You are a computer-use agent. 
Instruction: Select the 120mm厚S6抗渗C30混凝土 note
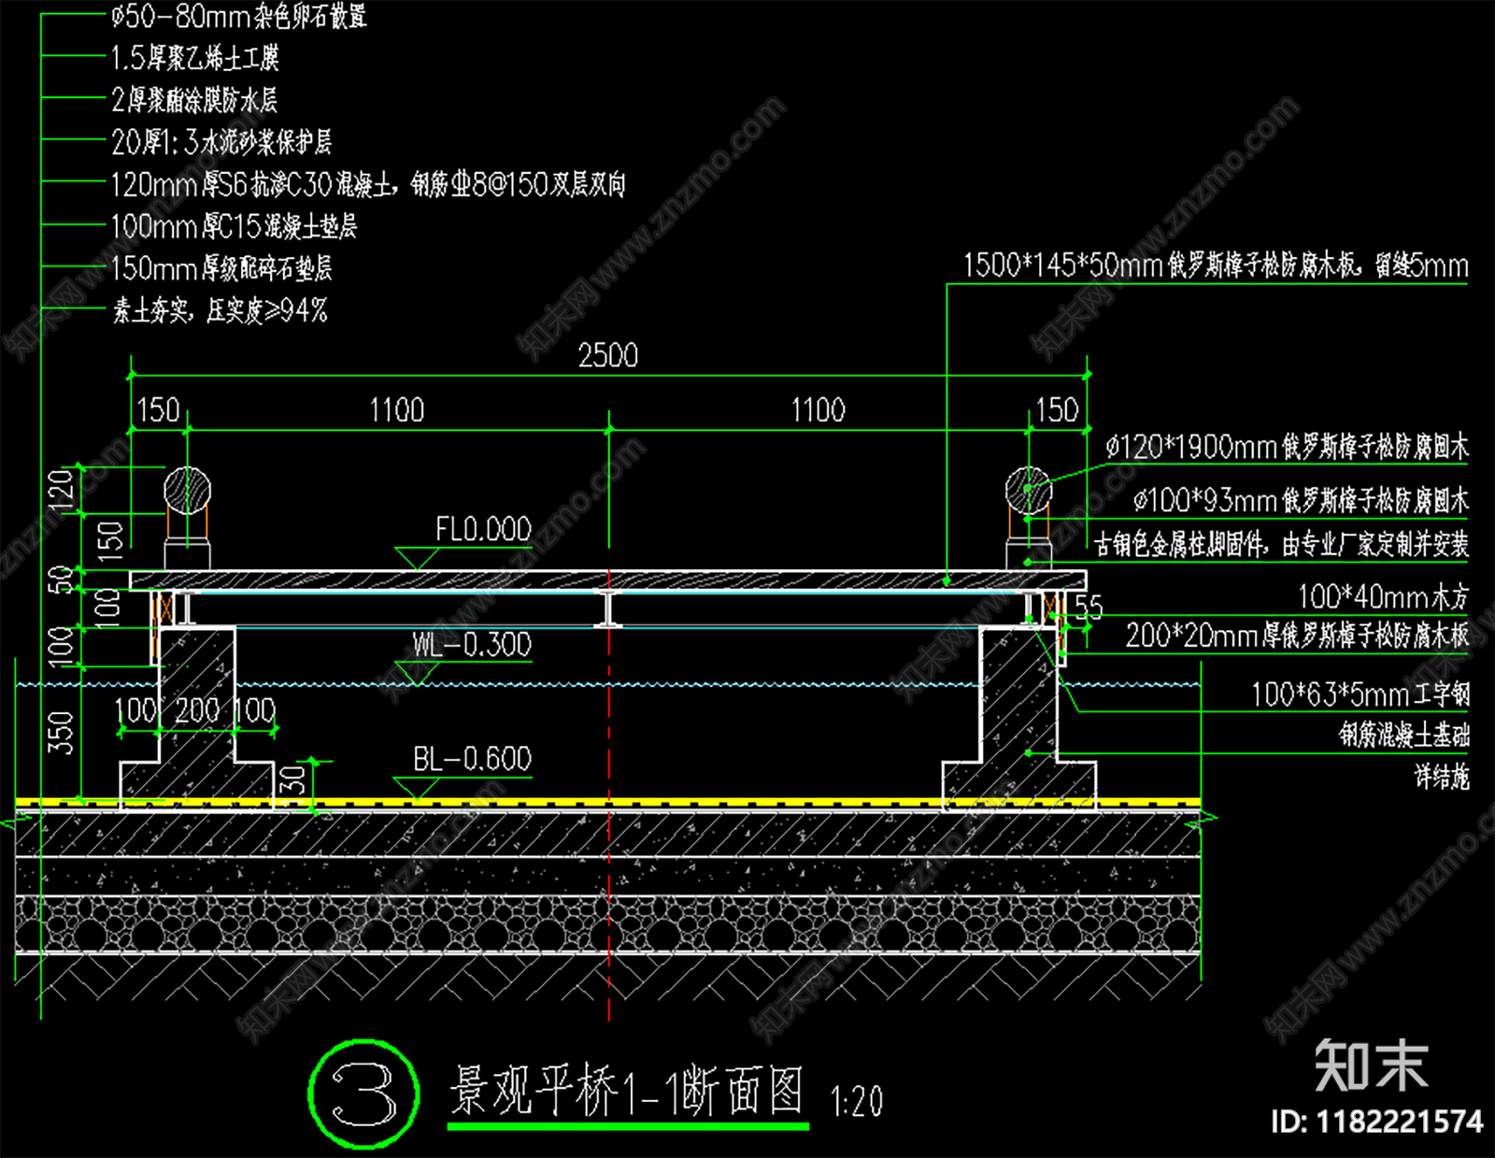(x=368, y=184)
